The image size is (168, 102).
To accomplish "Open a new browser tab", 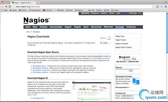I will click(38, 3).
